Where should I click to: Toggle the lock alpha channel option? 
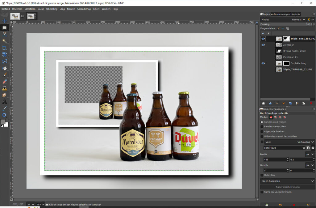point(288,28)
